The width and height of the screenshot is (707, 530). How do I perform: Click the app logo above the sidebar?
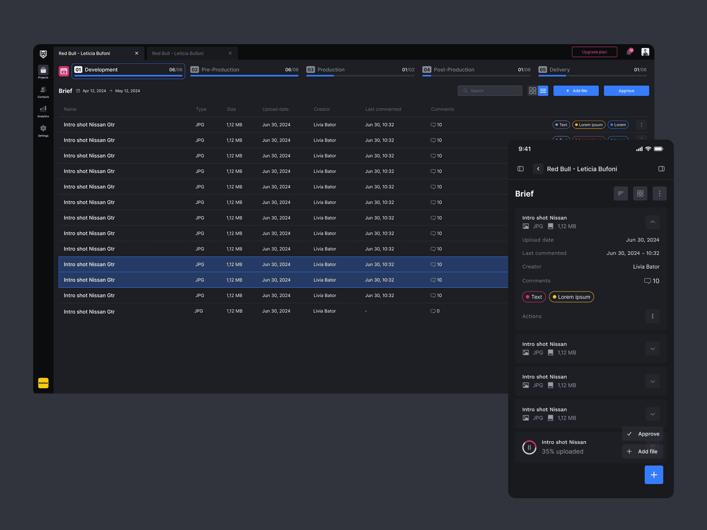pyautogui.click(x=43, y=54)
